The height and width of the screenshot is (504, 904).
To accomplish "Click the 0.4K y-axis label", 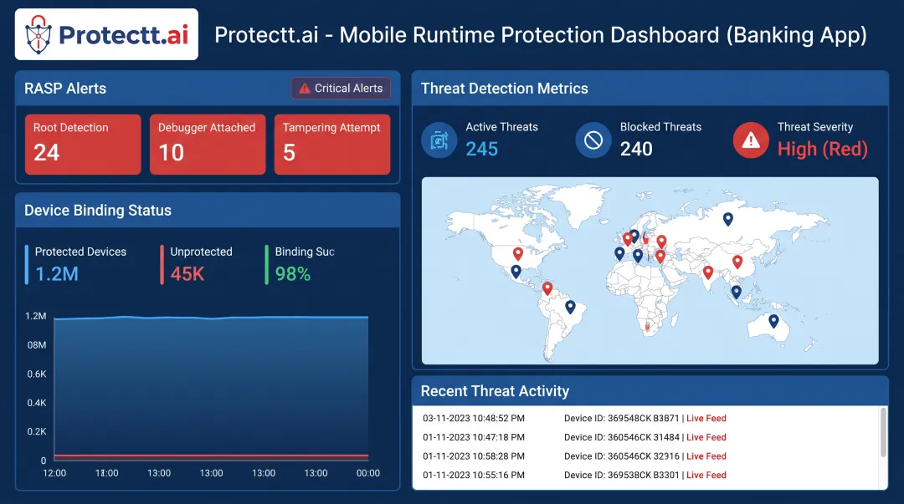I will coord(37,403).
